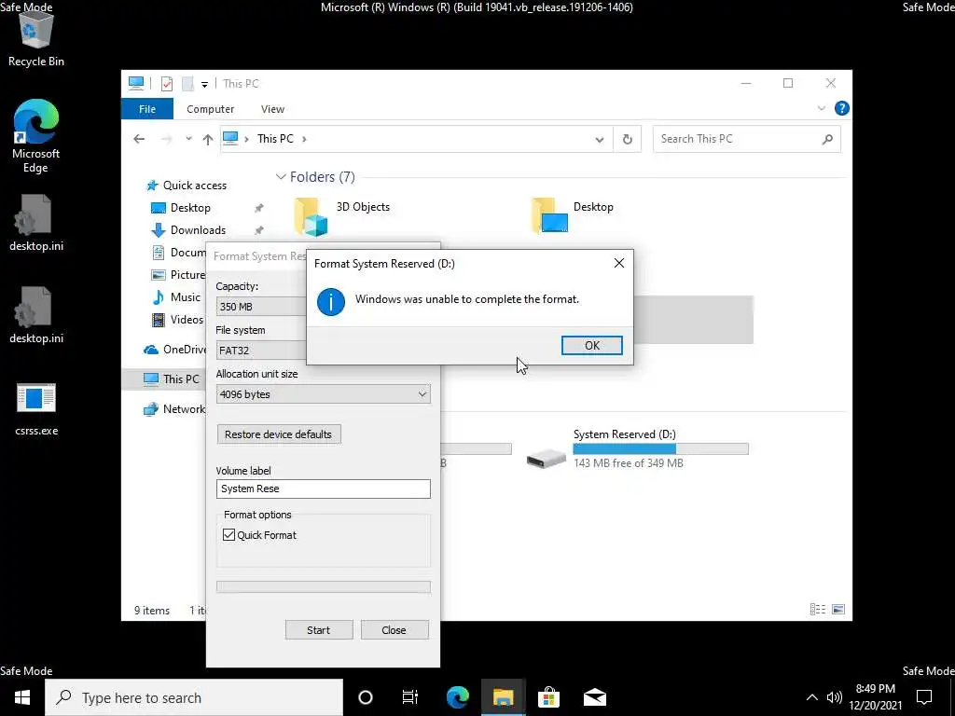
Task: Open recent locations dropdown arrow
Action: point(188,140)
